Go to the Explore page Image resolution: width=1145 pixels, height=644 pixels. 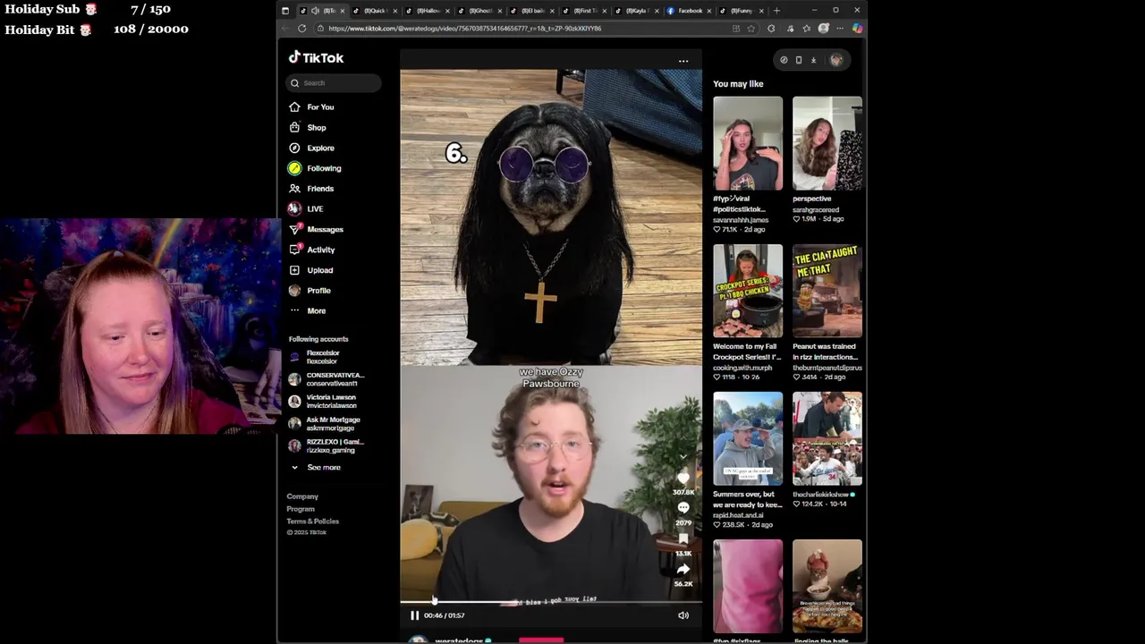click(x=311, y=148)
